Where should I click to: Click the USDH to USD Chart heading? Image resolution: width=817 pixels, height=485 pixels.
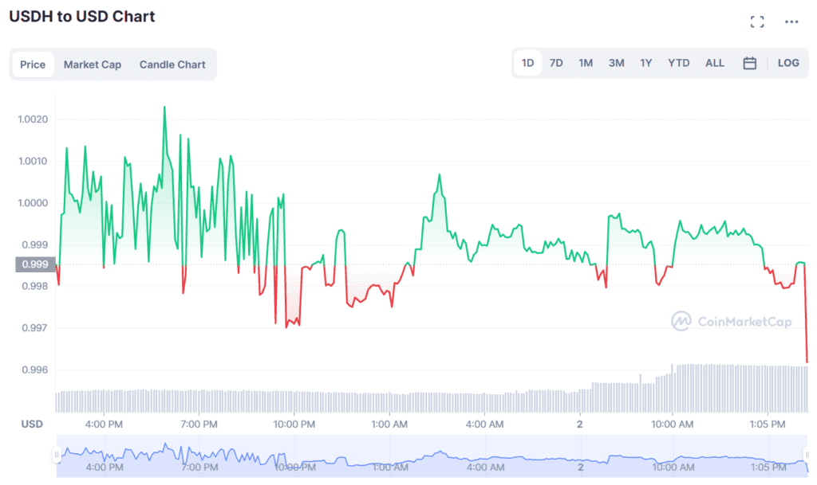[x=82, y=17]
